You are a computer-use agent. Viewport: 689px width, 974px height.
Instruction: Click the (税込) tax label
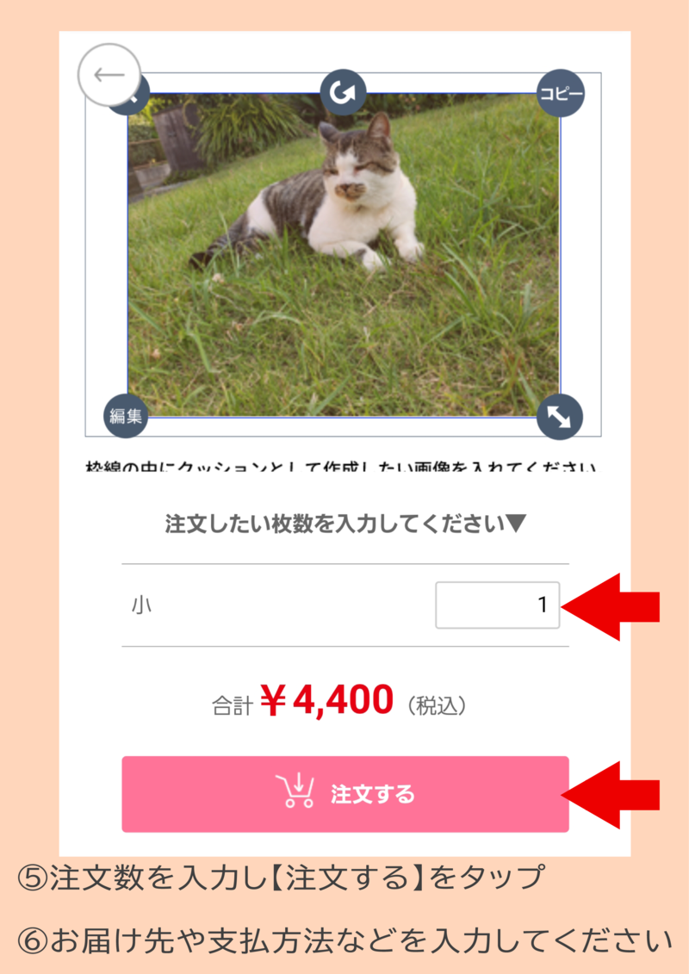pyautogui.click(x=437, y=705)
